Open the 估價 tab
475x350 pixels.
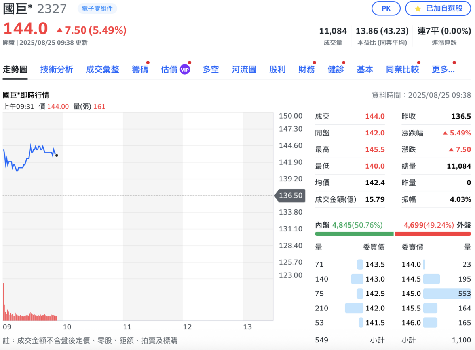pos(169,70)
